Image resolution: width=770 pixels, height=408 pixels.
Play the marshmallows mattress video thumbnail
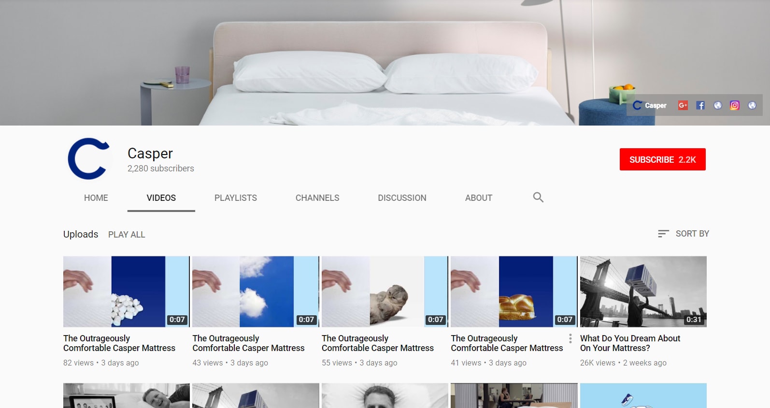point(127,292)
